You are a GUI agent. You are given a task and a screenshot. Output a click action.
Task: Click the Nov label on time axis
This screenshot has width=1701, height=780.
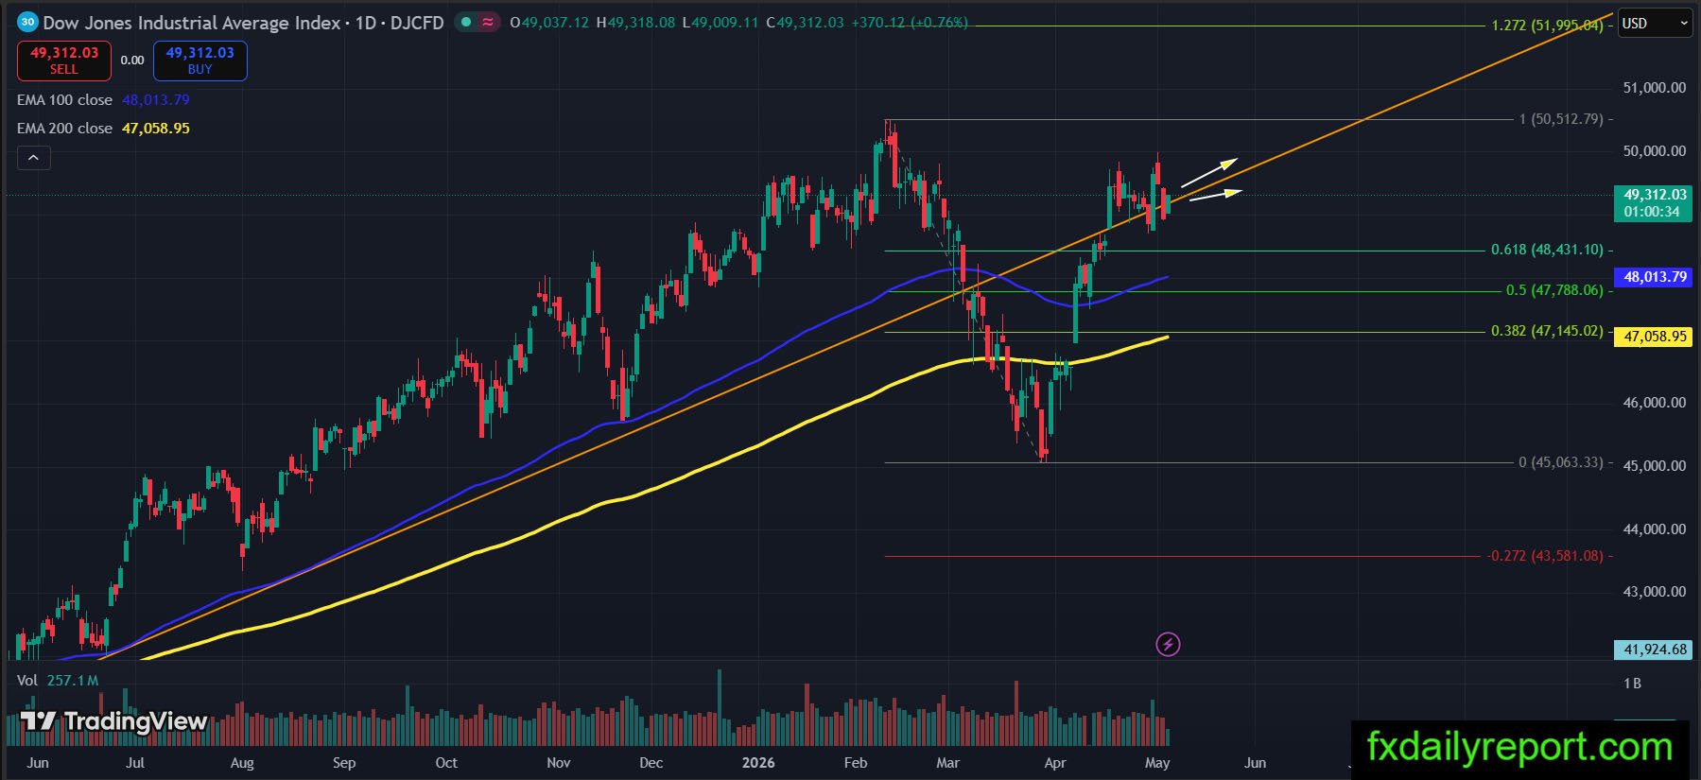559,763
